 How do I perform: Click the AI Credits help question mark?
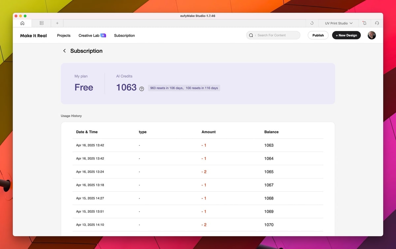pos(142,89)
